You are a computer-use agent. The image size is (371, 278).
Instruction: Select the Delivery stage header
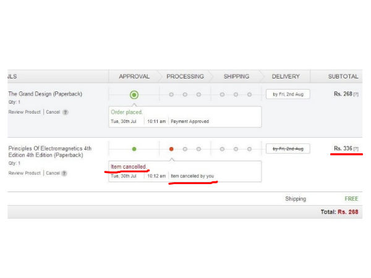(x=286, y=77)
